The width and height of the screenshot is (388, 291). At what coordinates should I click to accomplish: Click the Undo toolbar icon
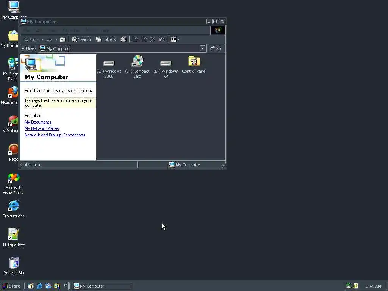tap(161, 39)
